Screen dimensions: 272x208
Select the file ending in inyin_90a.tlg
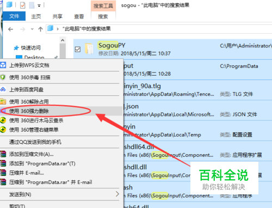click(198, 90)
